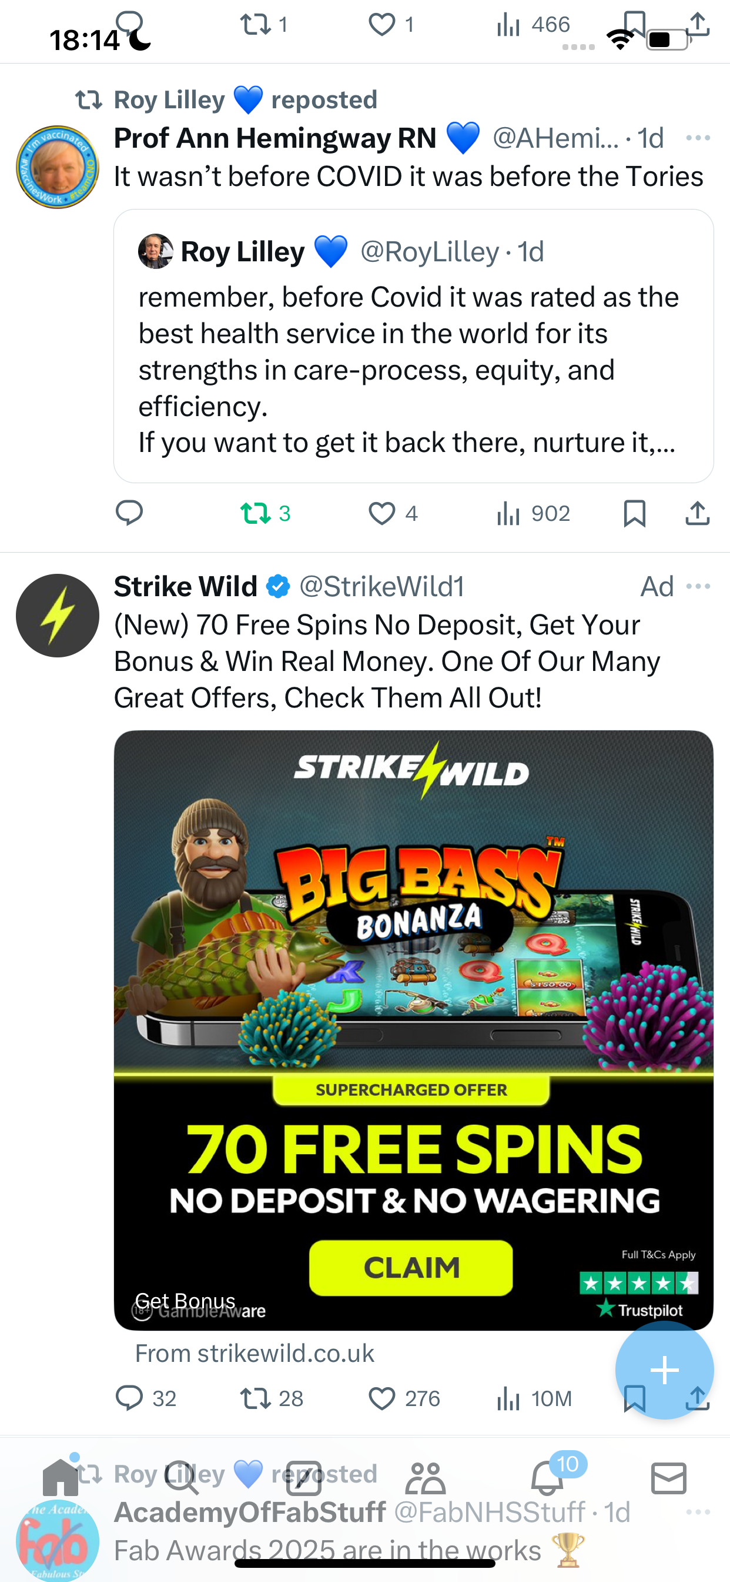Open Communities people icon in bottom bar

[425, 1478]
